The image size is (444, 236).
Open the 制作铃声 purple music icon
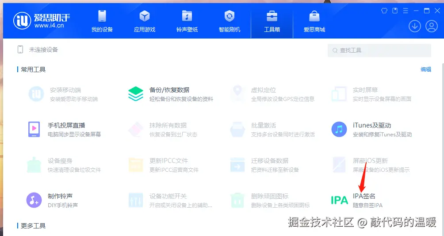pos(34,200)
